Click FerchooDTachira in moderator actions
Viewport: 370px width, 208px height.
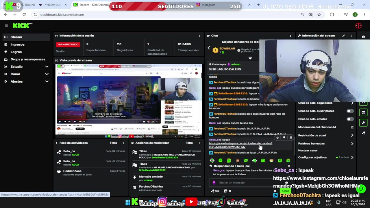pyautogui.click(x=151, y=186)
